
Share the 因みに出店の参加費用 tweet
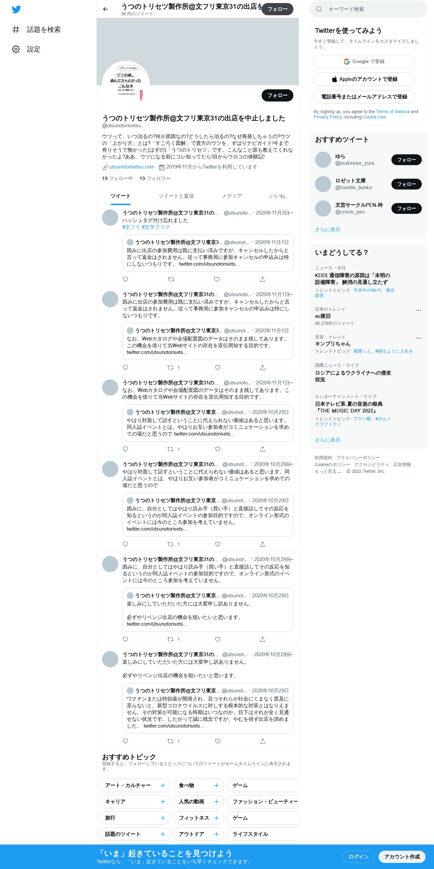[263, 367]
